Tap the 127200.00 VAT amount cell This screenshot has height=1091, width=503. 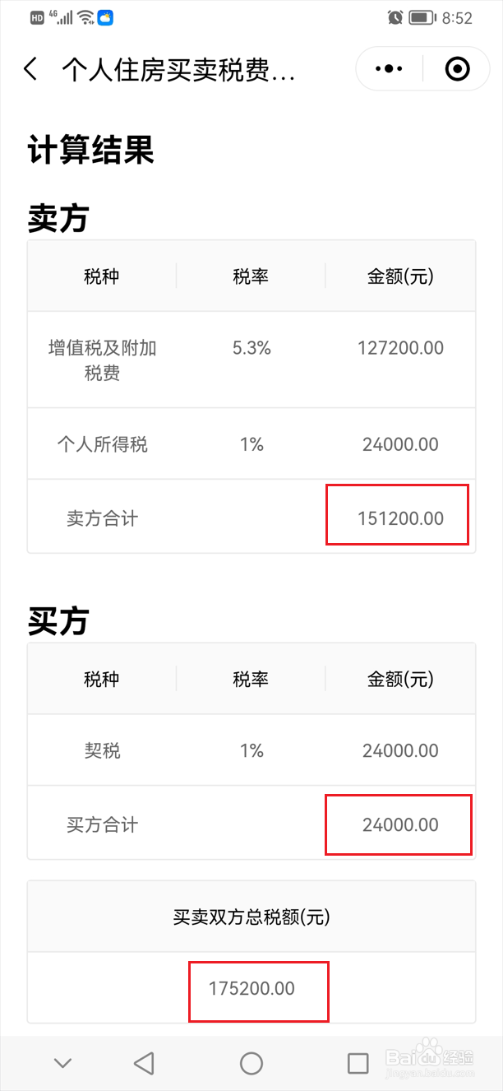tap(400, 348)
